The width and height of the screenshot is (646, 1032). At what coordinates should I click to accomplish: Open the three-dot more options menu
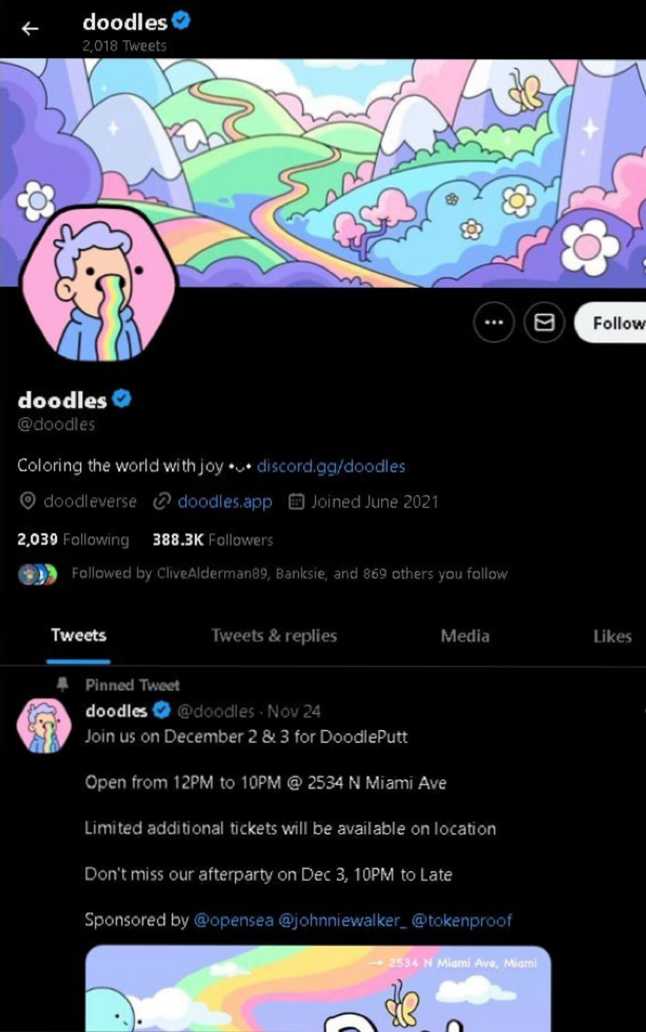pyautogui.click(x=493, y=322)
